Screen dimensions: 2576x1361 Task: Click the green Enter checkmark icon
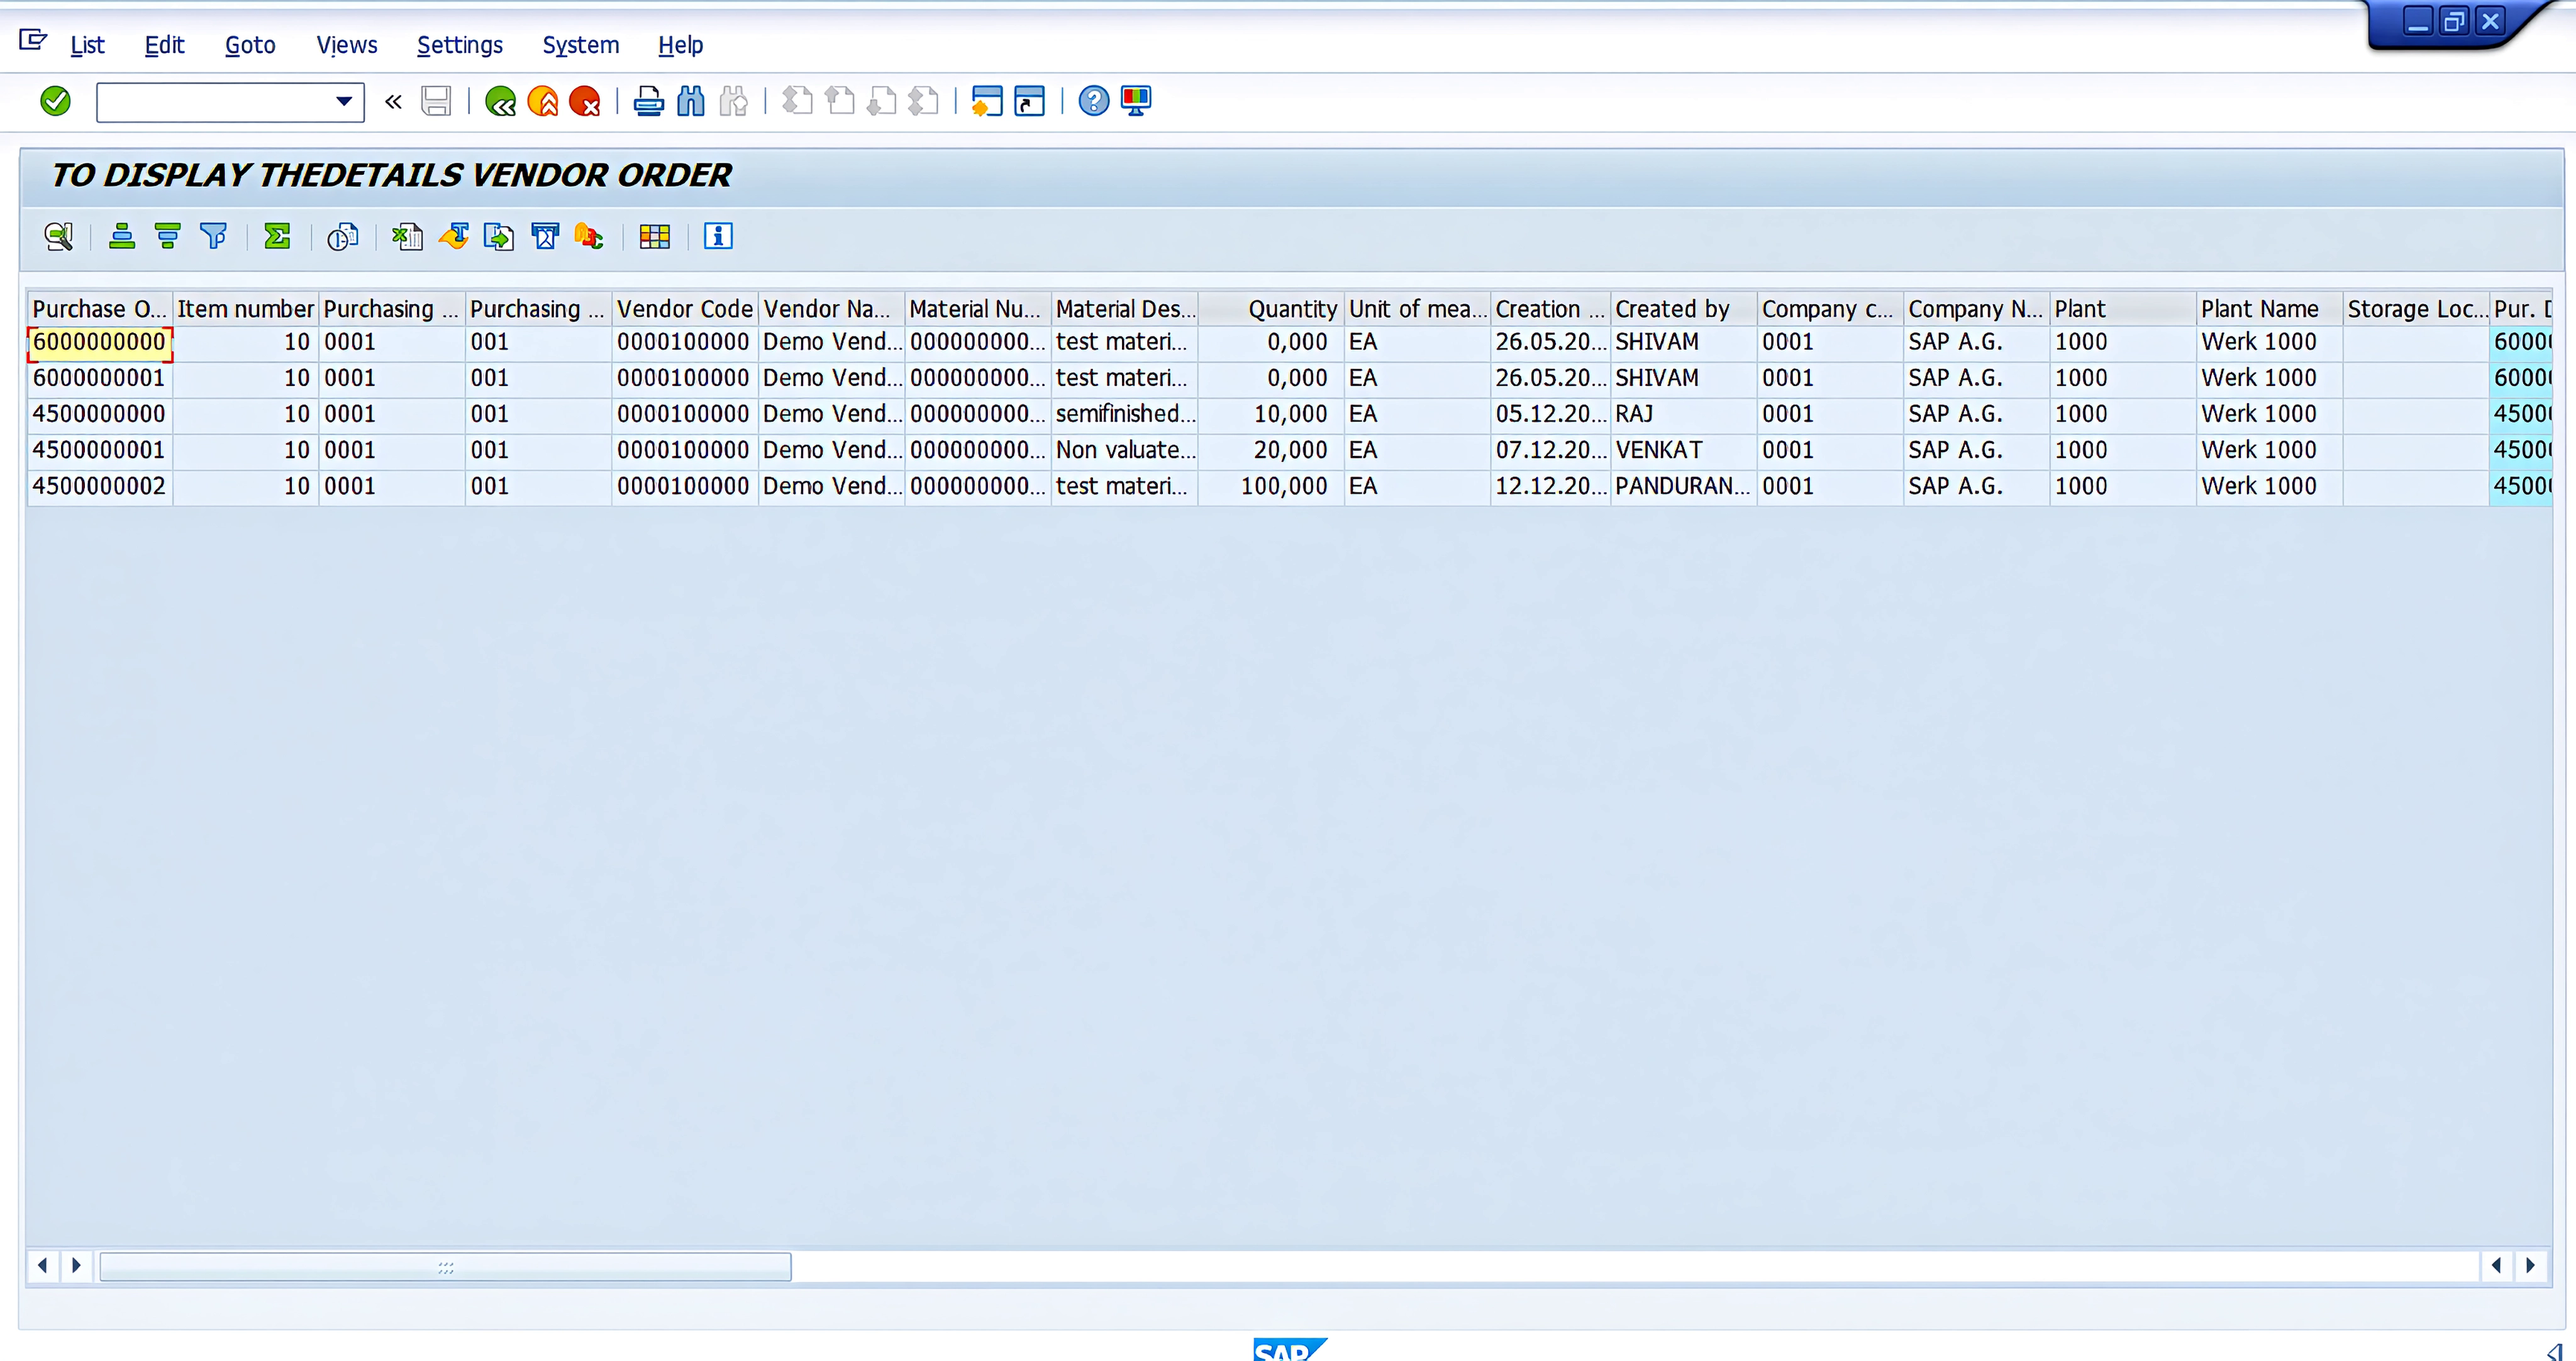(55, 101)
